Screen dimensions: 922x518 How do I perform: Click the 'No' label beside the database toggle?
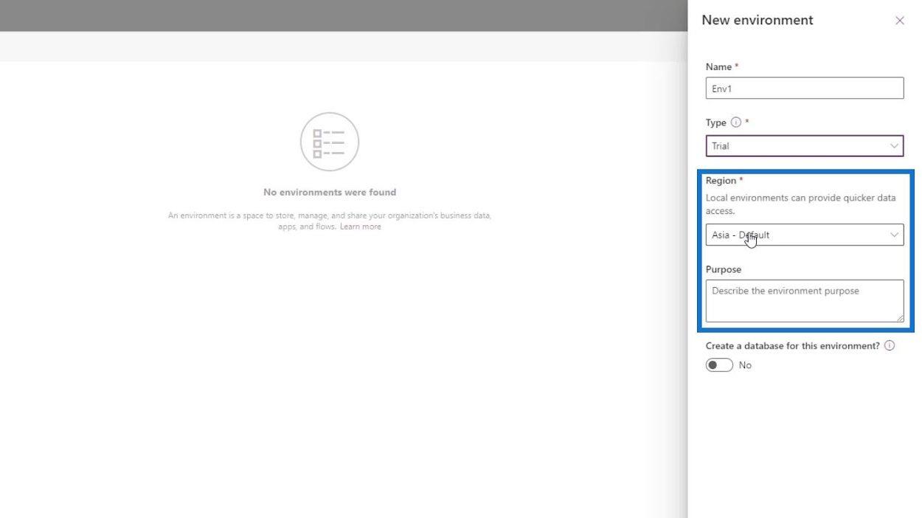click(745, 365)
